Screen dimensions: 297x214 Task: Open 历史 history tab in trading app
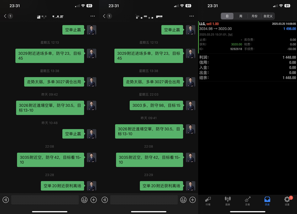point(267,201)
